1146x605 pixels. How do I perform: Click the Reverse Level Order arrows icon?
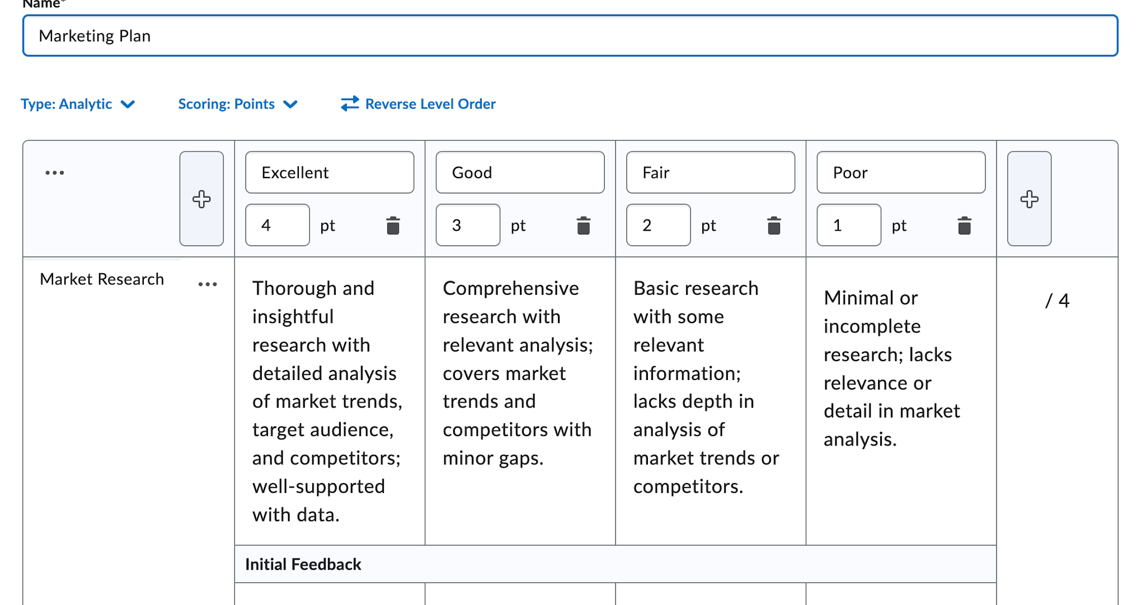[350, 104]
